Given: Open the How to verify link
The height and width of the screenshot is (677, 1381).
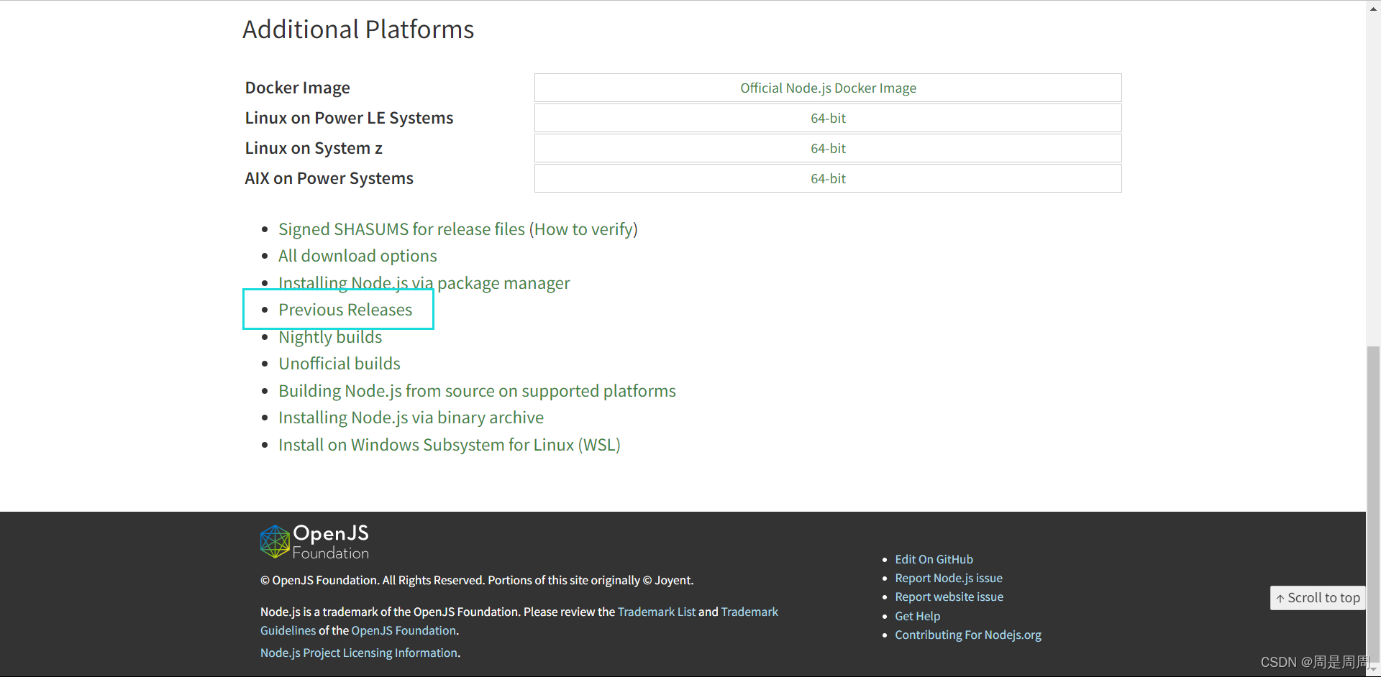Looking at the screenshot, I should click(x=583, y=229).
